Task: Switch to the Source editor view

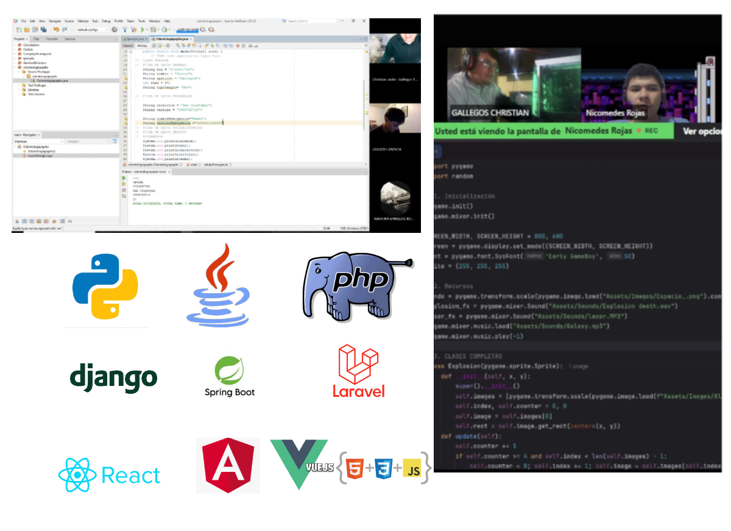Action: (x=128, y=46)
